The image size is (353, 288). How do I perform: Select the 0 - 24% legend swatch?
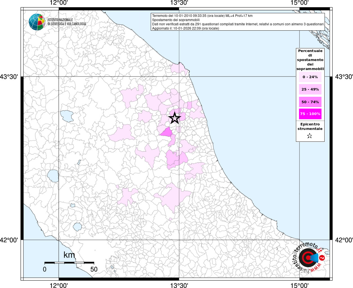[310, 77]
